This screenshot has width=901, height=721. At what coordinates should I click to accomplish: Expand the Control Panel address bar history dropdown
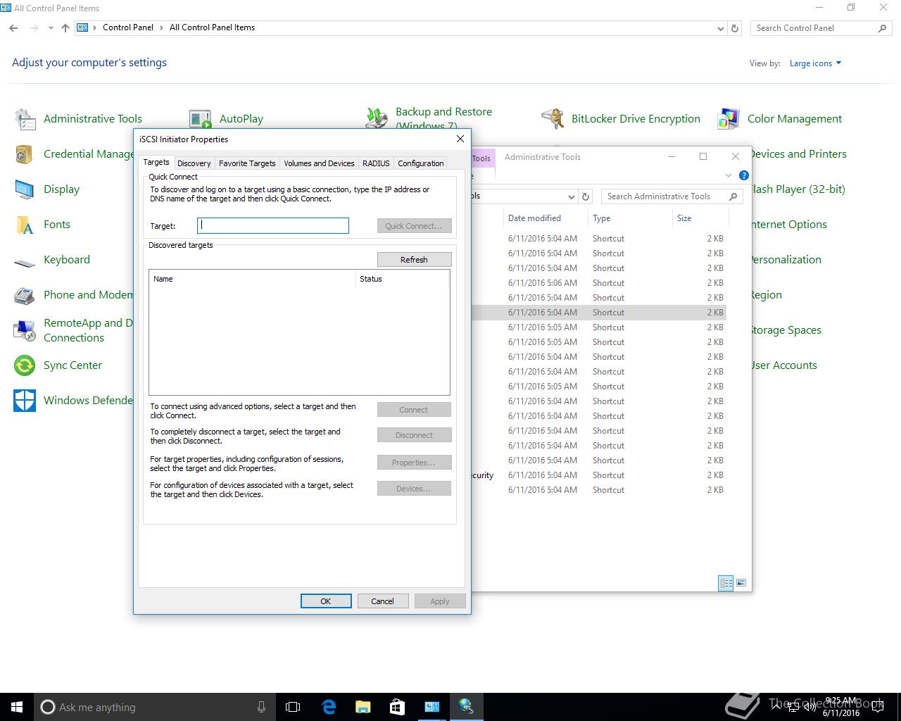720,28
